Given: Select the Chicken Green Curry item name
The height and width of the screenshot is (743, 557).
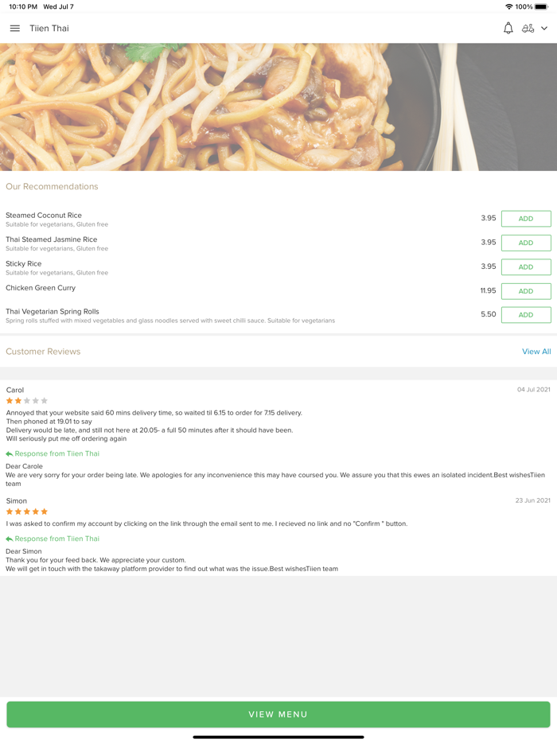Looking at the screenshot, I should coord(41,288).
